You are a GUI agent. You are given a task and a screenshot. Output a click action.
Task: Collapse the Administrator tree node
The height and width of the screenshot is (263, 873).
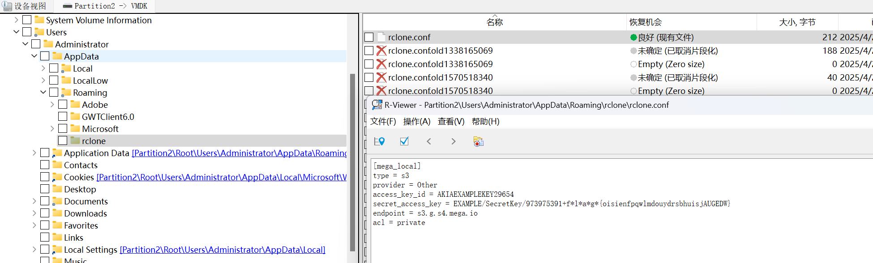[25, 44]
